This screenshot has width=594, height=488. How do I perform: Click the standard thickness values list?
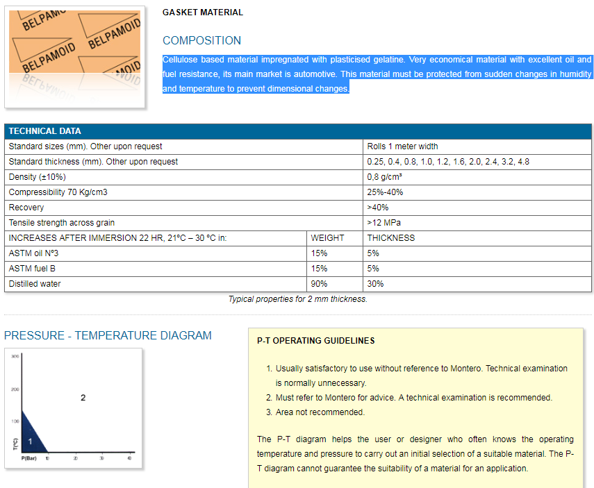click(x=448, y=162)
